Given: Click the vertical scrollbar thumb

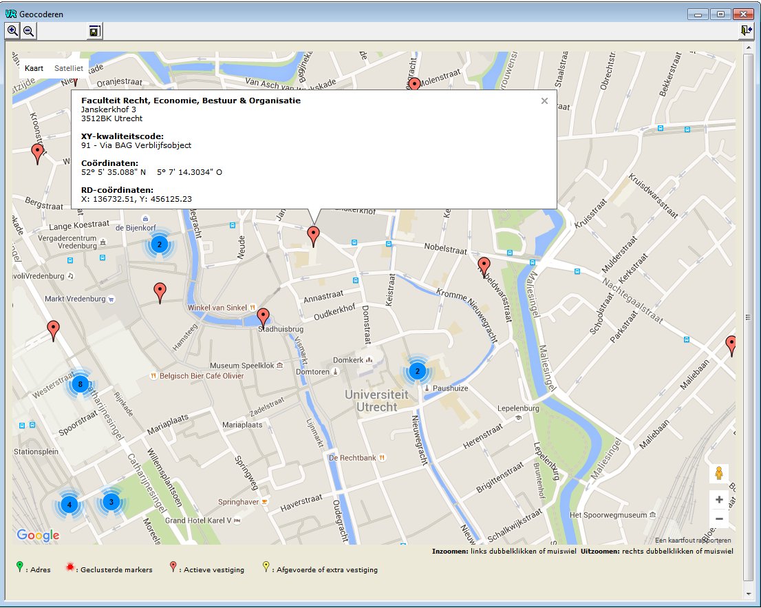Looking at the screenshot, I should 748,317.
